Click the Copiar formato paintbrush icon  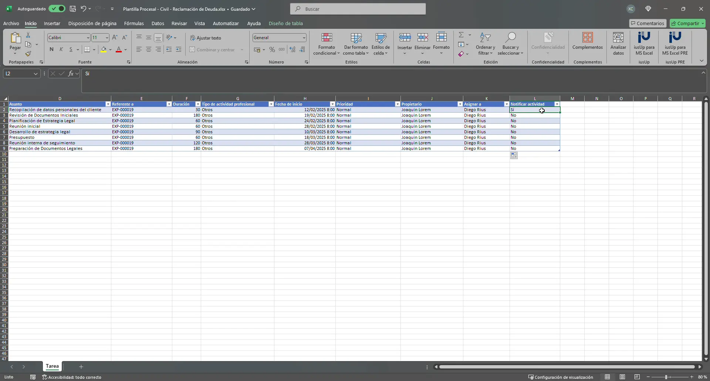click(28, 54)
